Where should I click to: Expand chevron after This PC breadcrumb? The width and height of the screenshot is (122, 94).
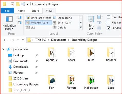[x=48, y=40]
